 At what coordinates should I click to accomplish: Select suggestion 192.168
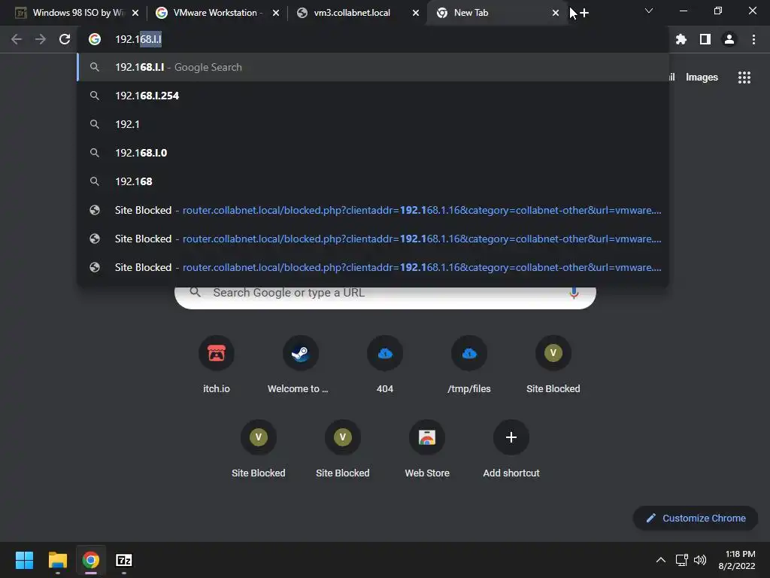point(373,181)
